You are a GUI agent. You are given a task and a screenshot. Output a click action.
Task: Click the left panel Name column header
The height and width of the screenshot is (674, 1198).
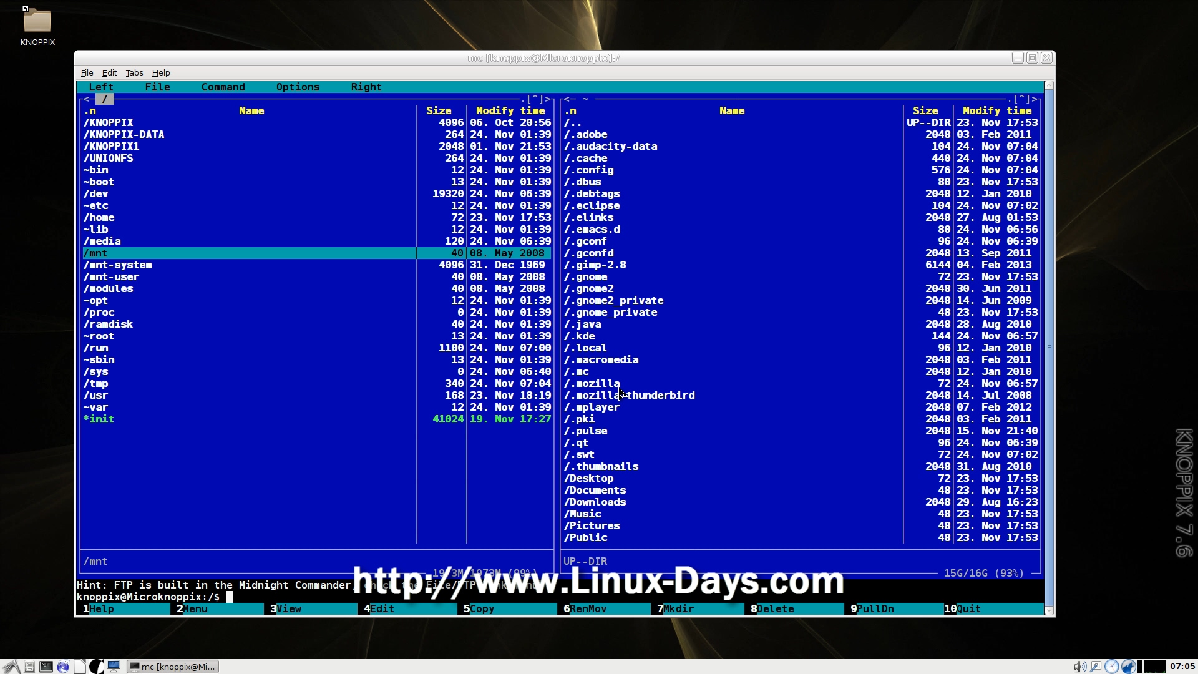[x=251, y=110]
